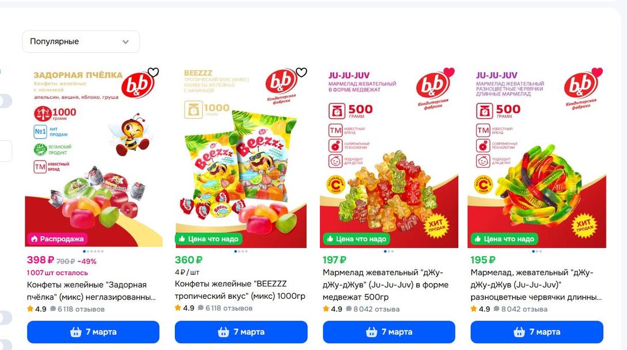Open the worm gummies product image
627x350 pixels.
(537, 157)
